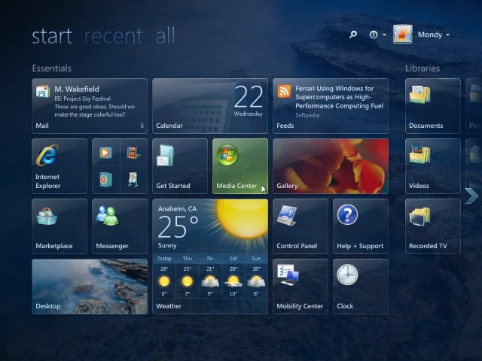
Task: Click the search magnifier icon
Action: (353, 35)
